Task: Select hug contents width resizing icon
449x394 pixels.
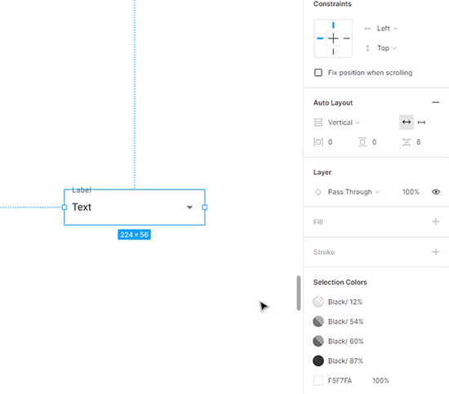Action: pos(407,122)
